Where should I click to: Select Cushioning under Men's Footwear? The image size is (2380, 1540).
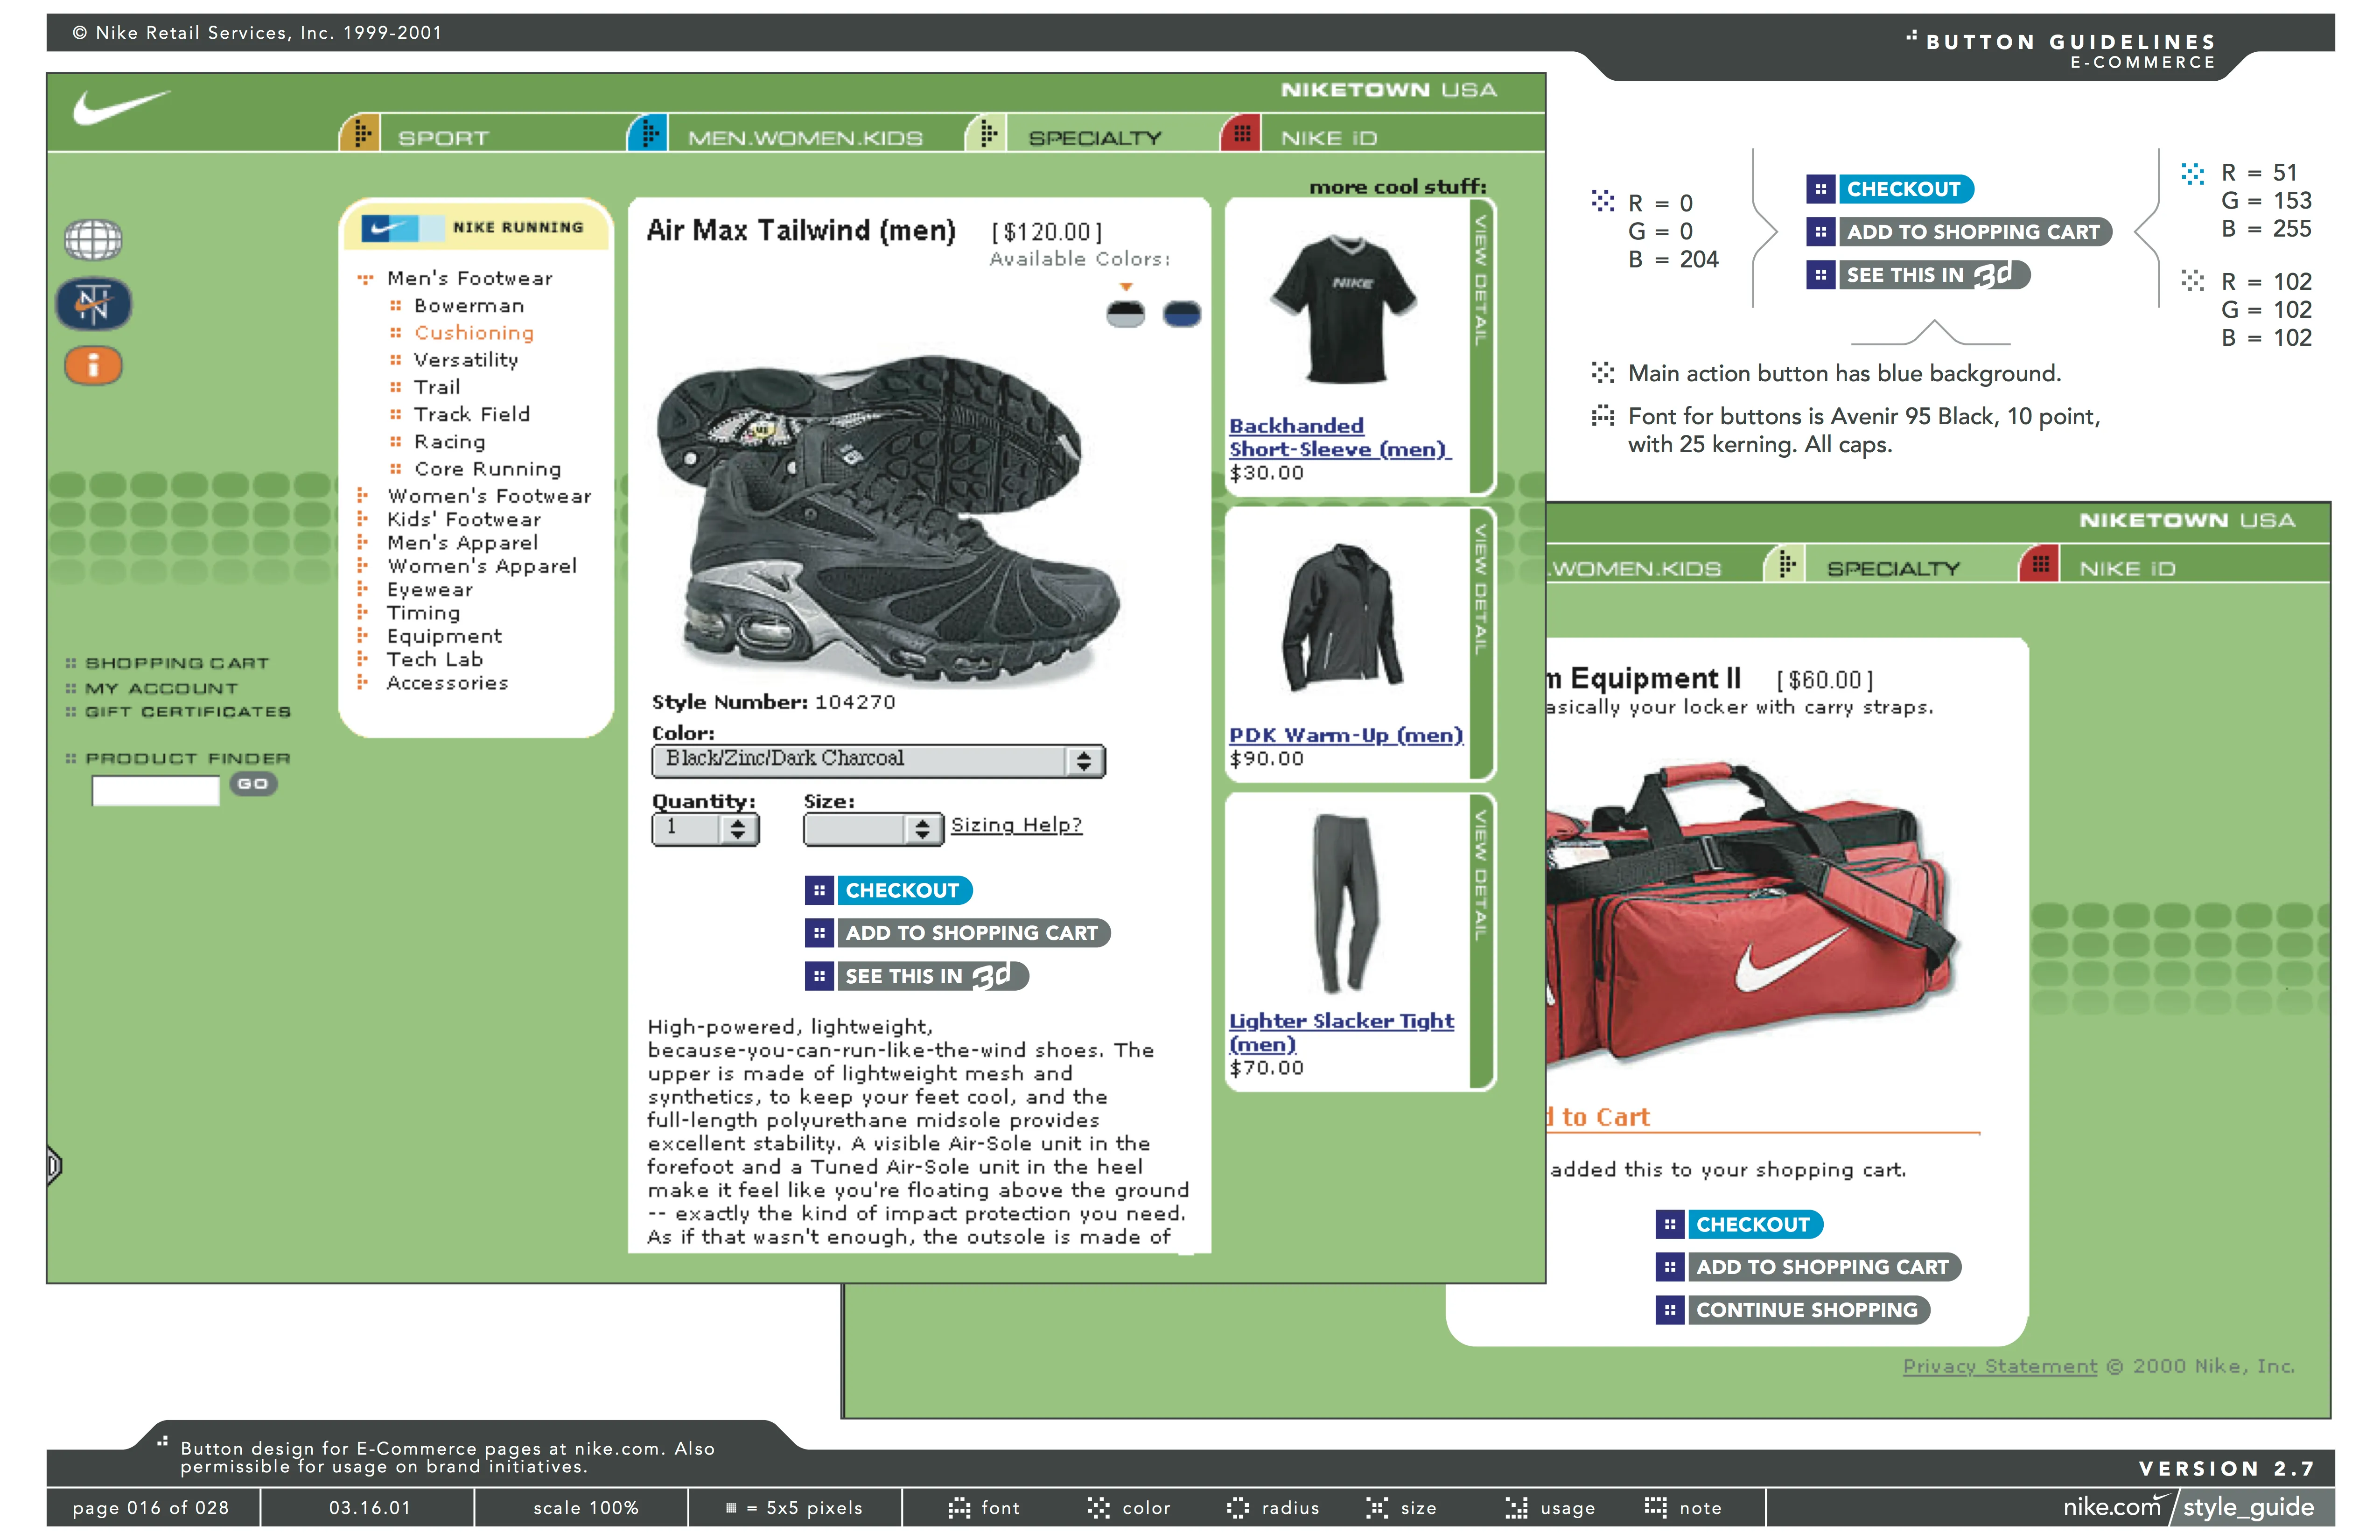(474, 333)
